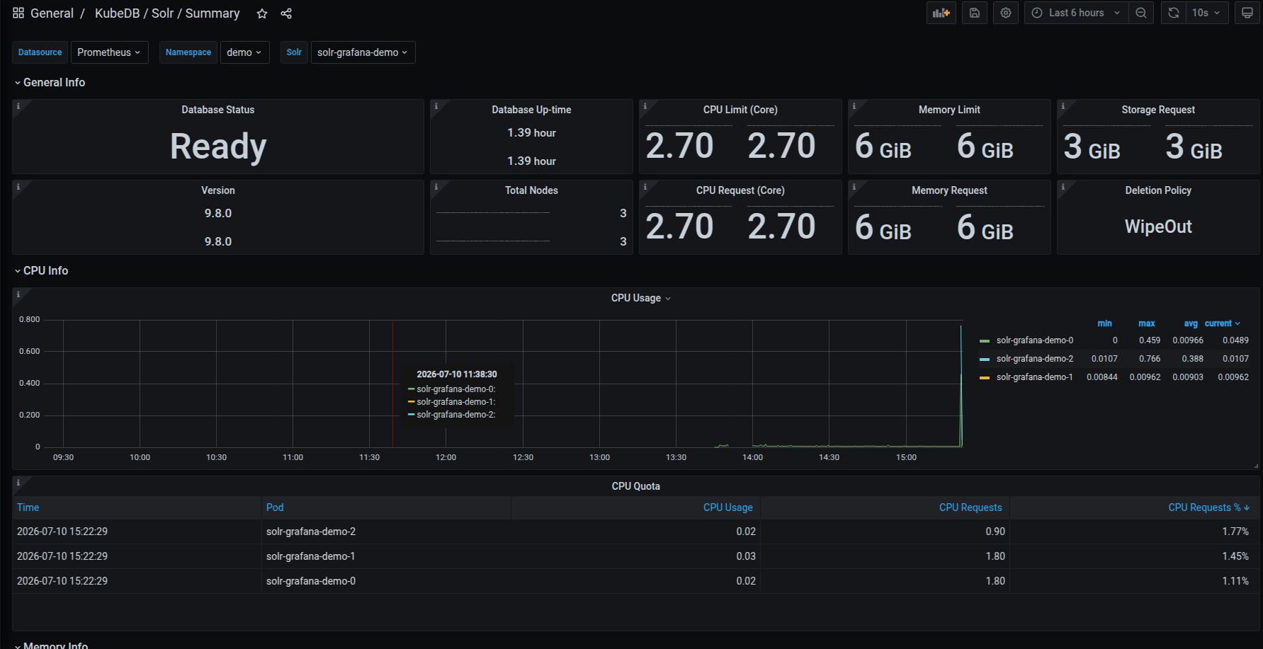Viewport: 1263px width, 649px height.
Task: Click the Ready database status value
Action: [218, 147]
